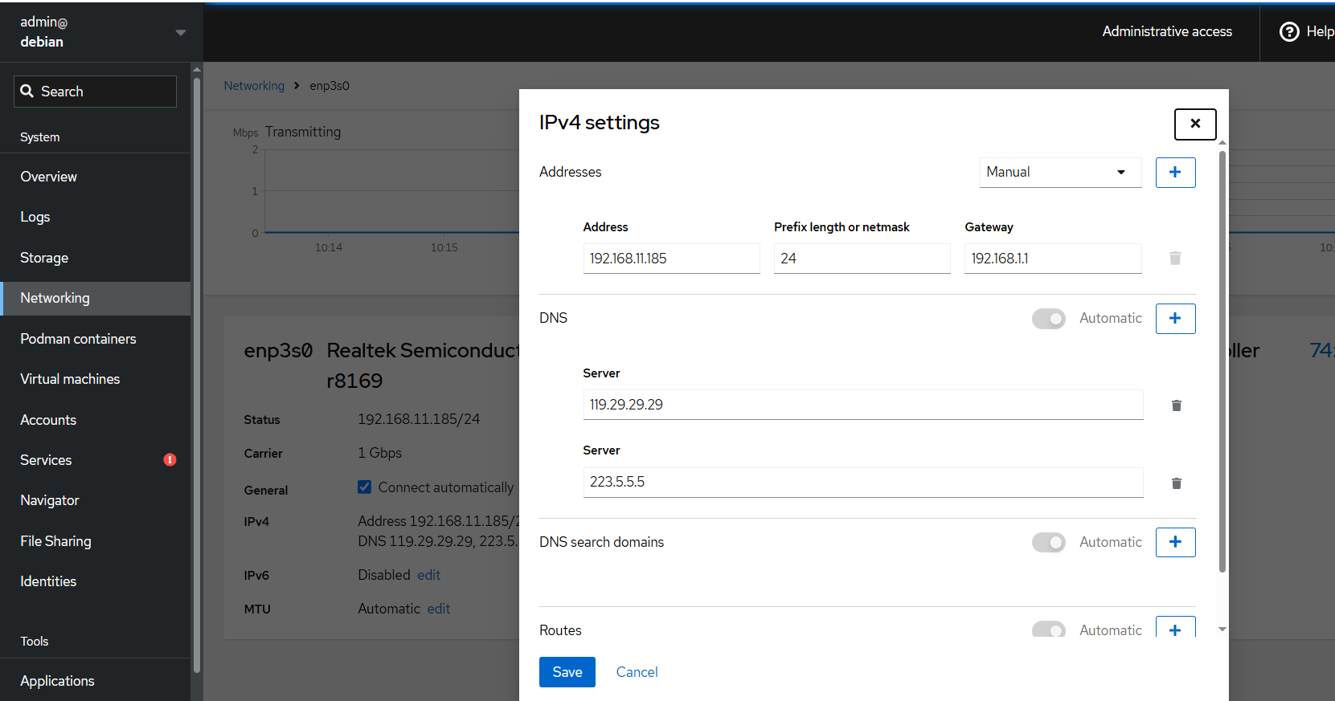Screen dimensions: 1335x701
Task: Add a new route entry
Action: point(1175,629)
